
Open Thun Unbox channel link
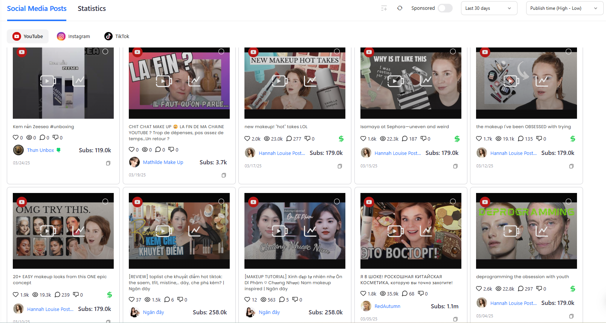click(40, 150)
